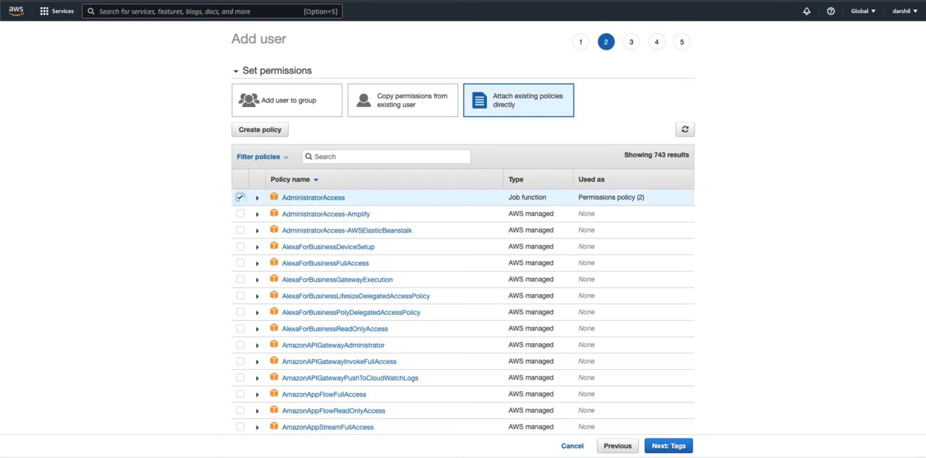Screen dimensions: 926x458
Task: Click the AmazonAPIGatewayInvokeFullAccess policy box icon
Action: 274,360
